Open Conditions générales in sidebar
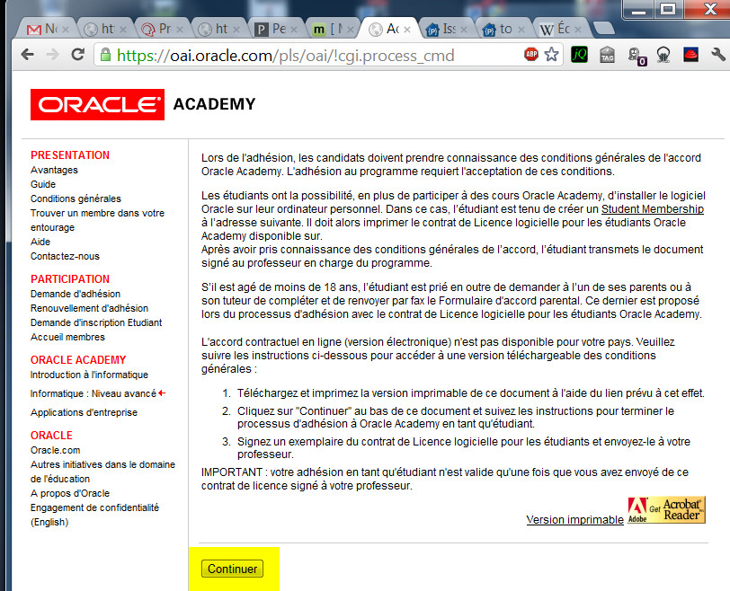Viewport: 730px width, 591px height. click(x=76, y=199)
